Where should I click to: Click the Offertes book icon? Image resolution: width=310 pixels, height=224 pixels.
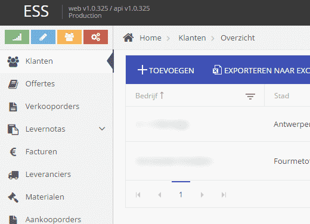(x=13, y=84)
